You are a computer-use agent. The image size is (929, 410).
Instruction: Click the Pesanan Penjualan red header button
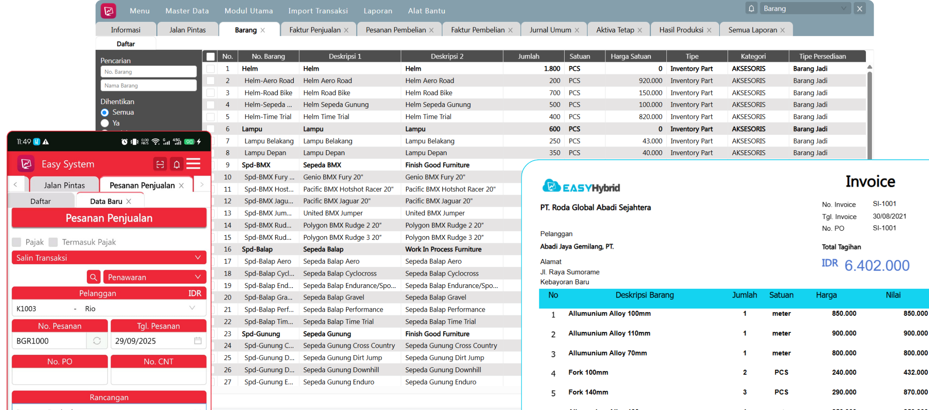(109, 218)
